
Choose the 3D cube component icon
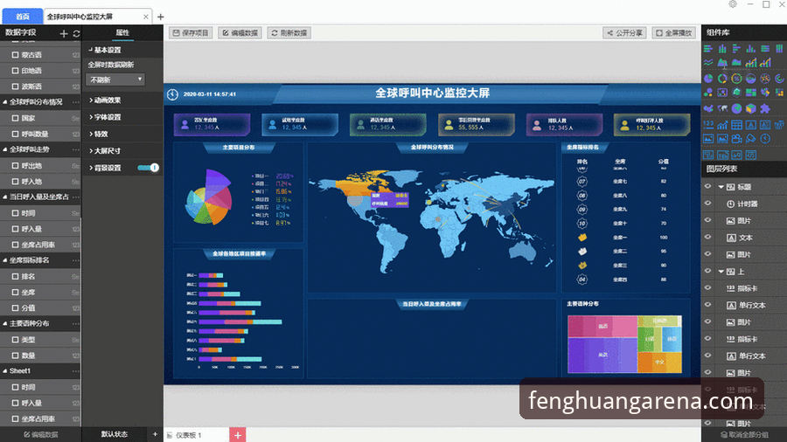[x=750, y=108]
